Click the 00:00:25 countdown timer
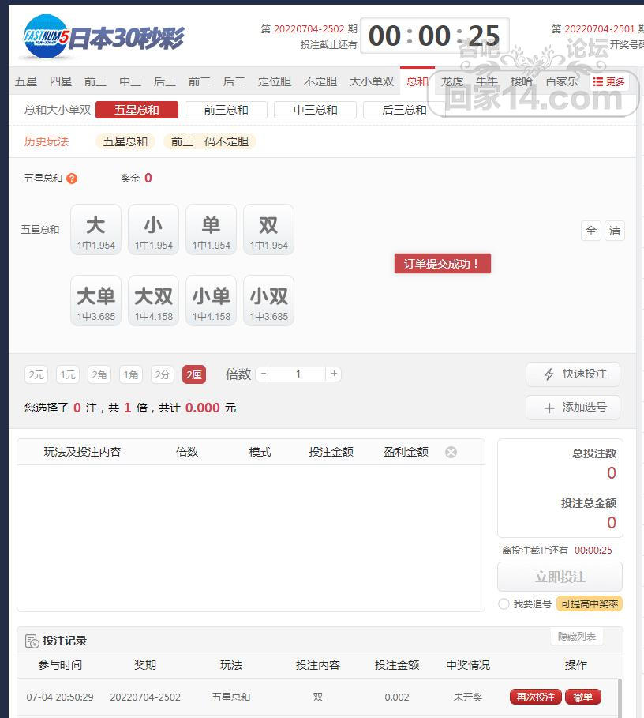This screenshot has height=718, width=644. pyautogui.click(x=435, y=36)
